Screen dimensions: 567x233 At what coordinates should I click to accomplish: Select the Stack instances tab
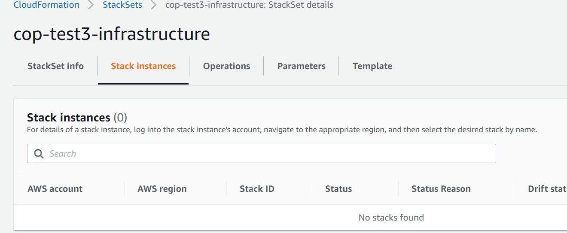pos(143,66)
